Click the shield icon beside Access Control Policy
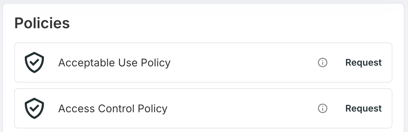Image resolution: width=408 pixels, height=132 pixels. [x=34, y=108]
